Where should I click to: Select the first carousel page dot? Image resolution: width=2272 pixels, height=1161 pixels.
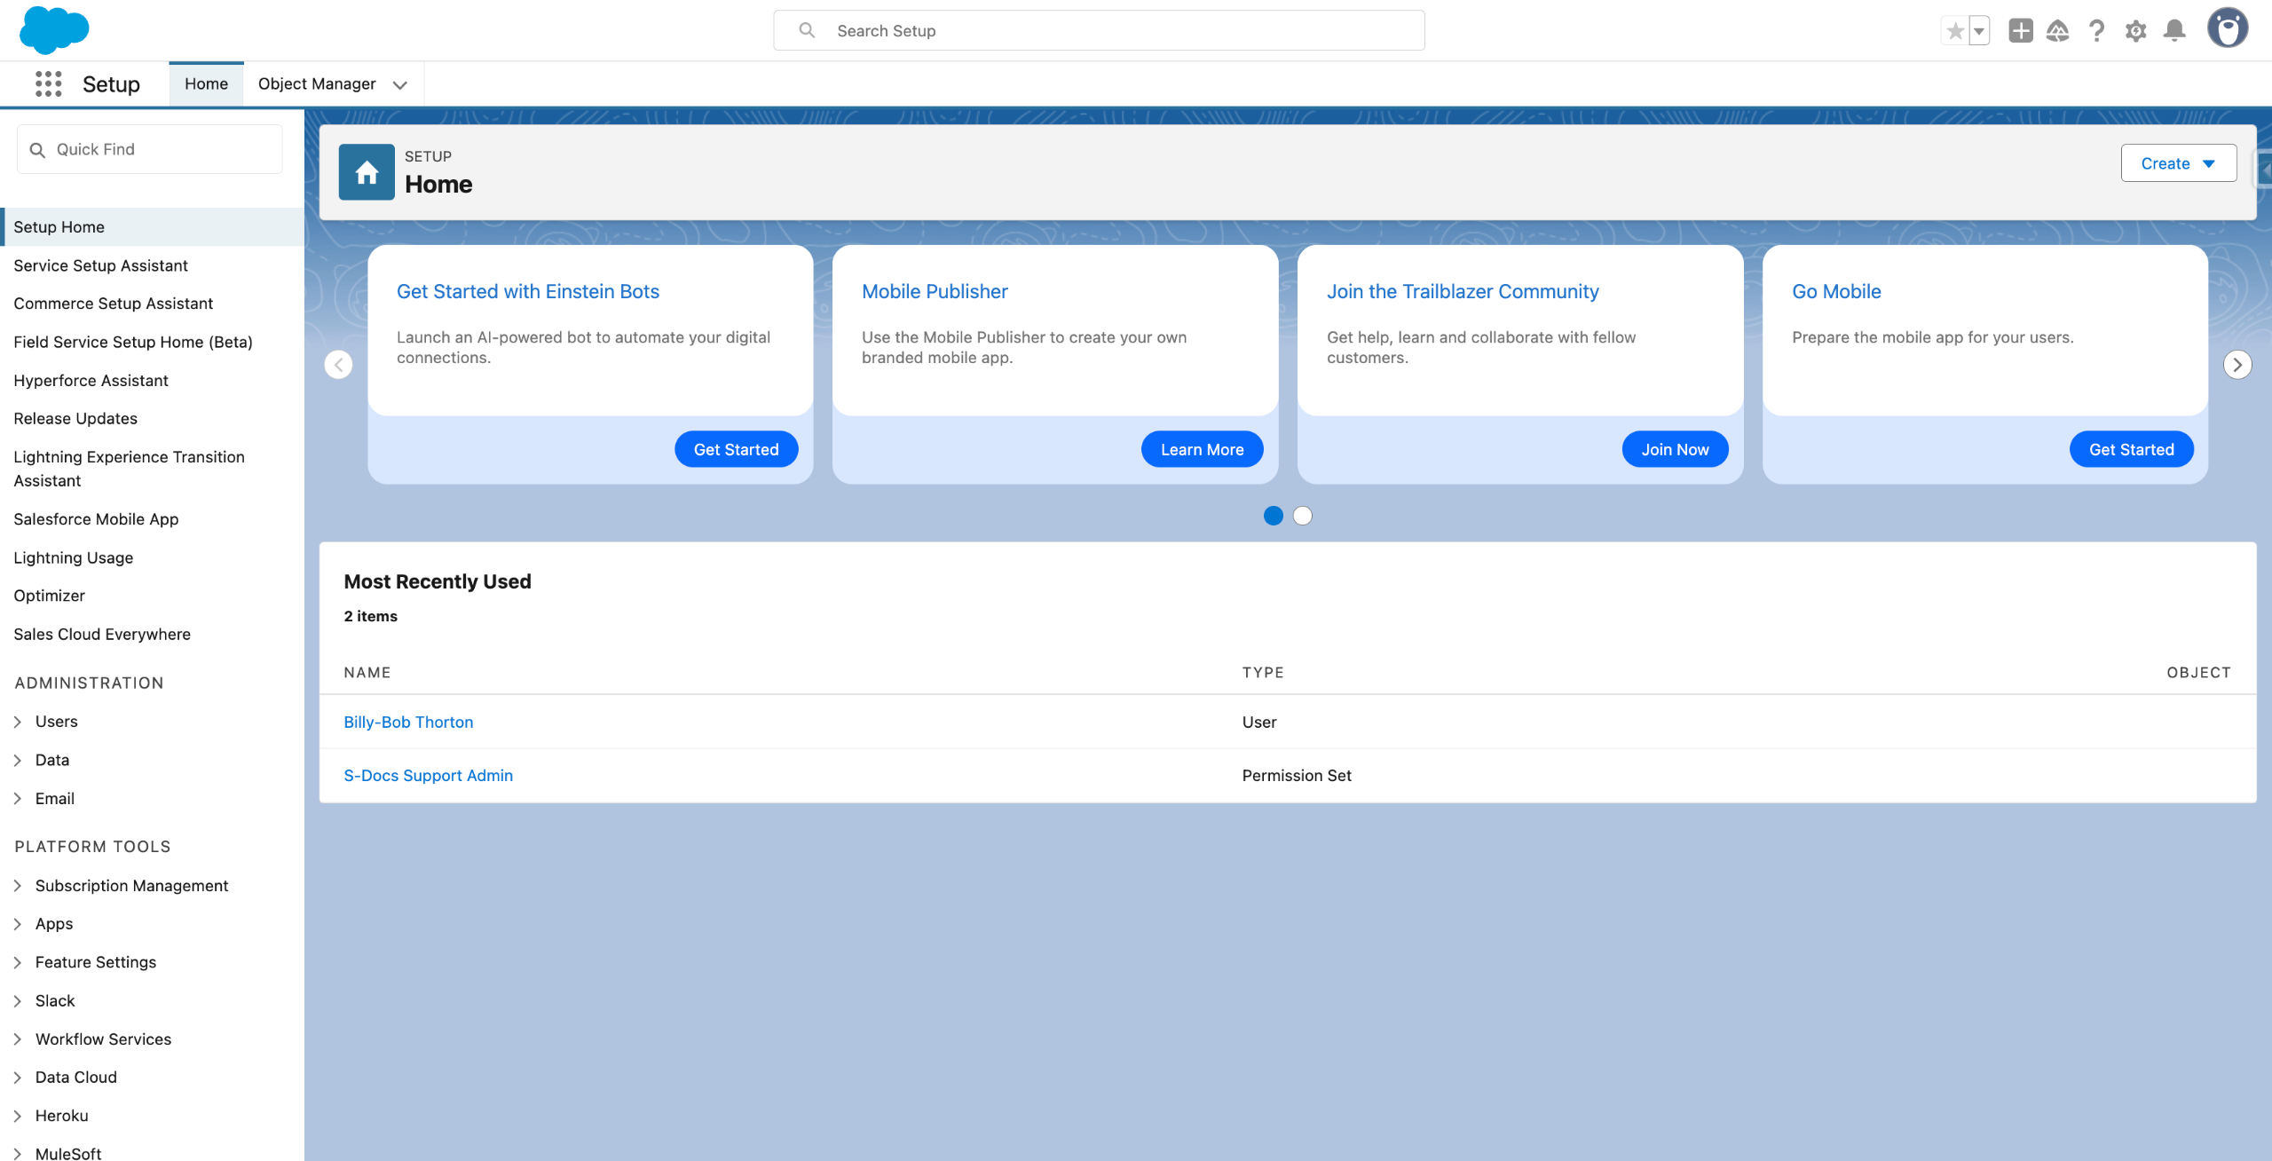coord(1273,516)
